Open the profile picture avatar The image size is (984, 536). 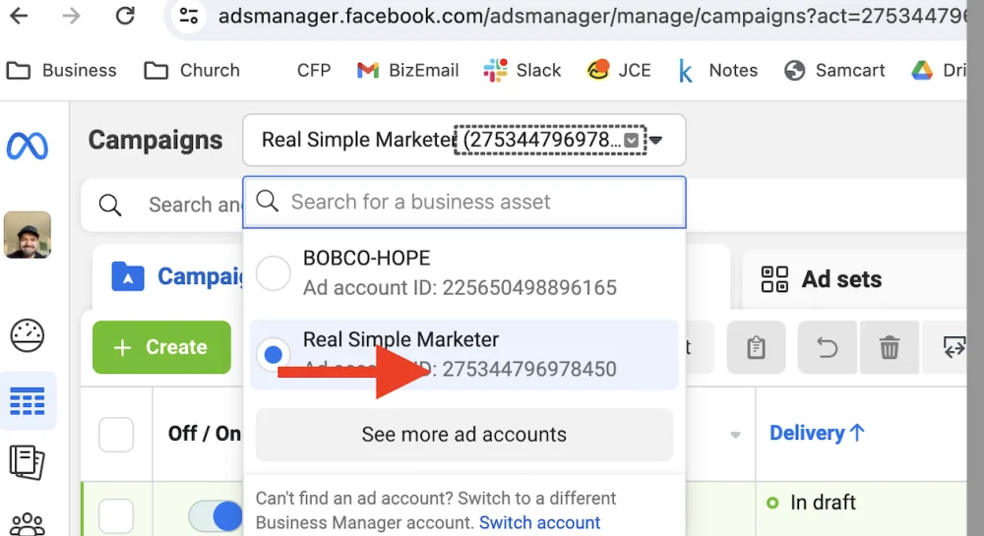pyautogui.click(x=27, y=235)
